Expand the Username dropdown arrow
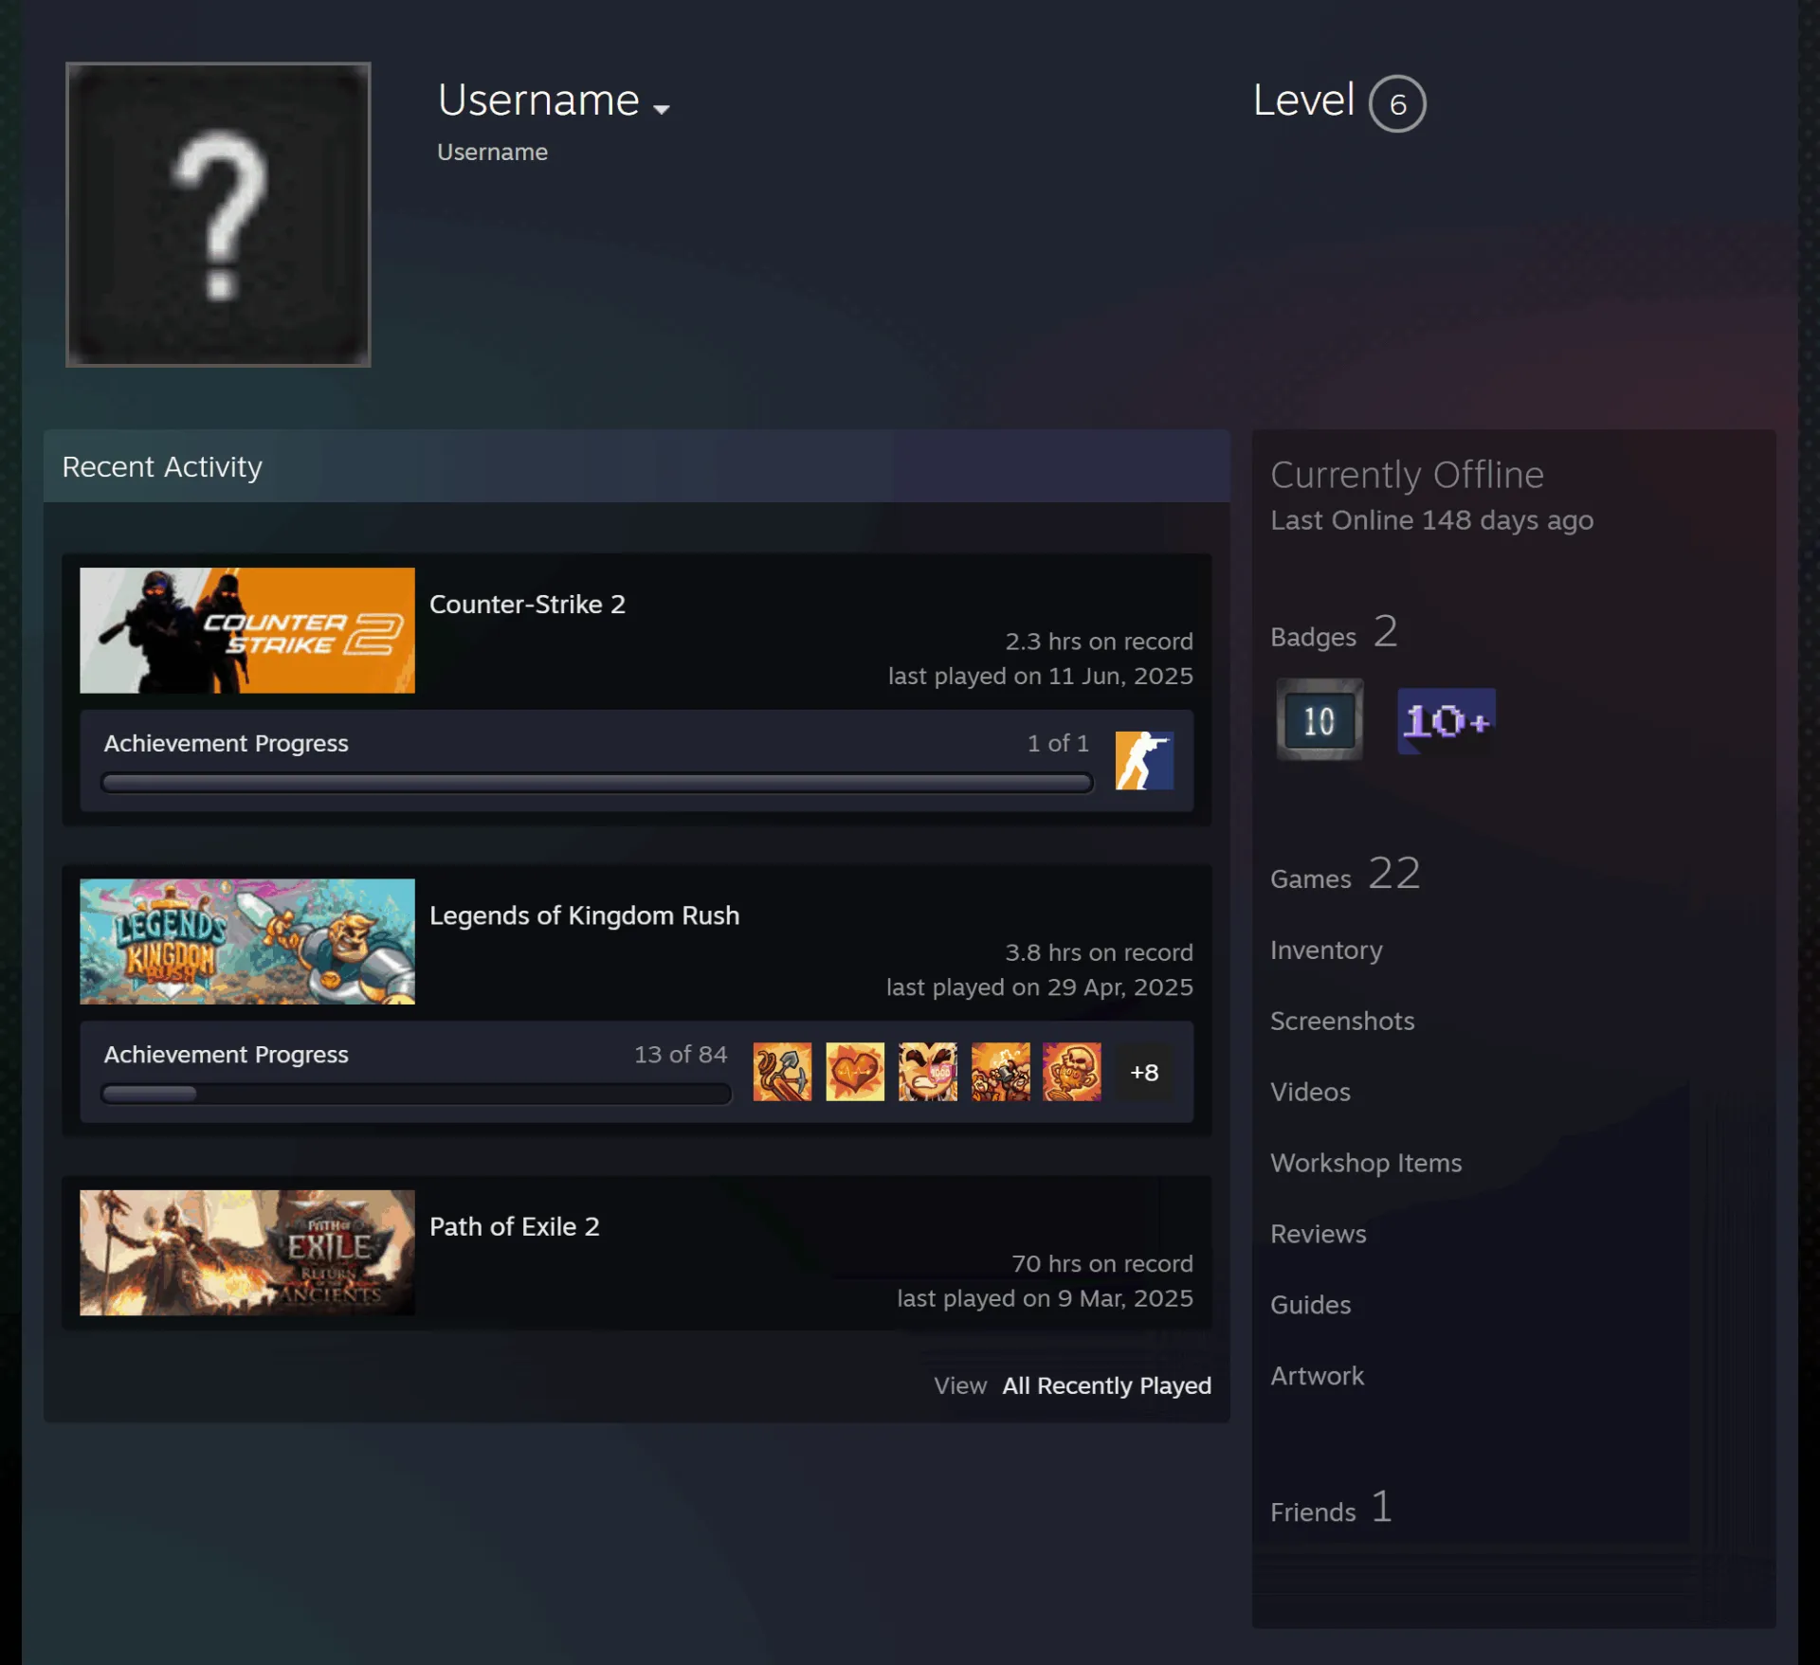The image size is (1820, 1665). pyautogui.click(x=662, y=109)
